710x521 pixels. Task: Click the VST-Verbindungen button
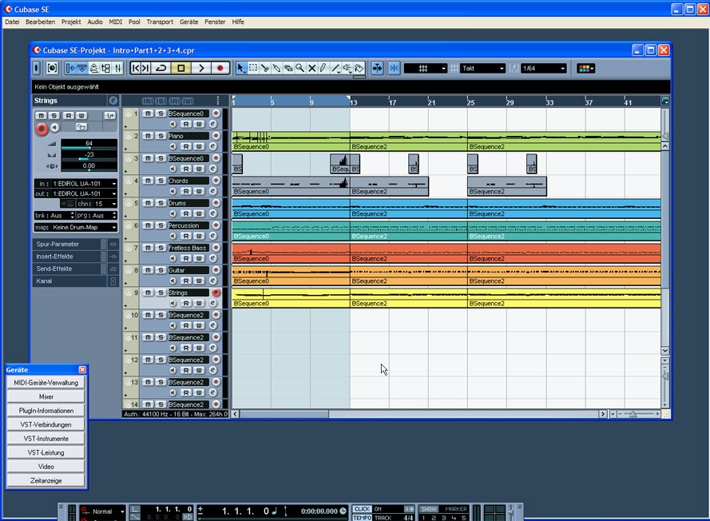pyautogui.click(x=46, y=425)
